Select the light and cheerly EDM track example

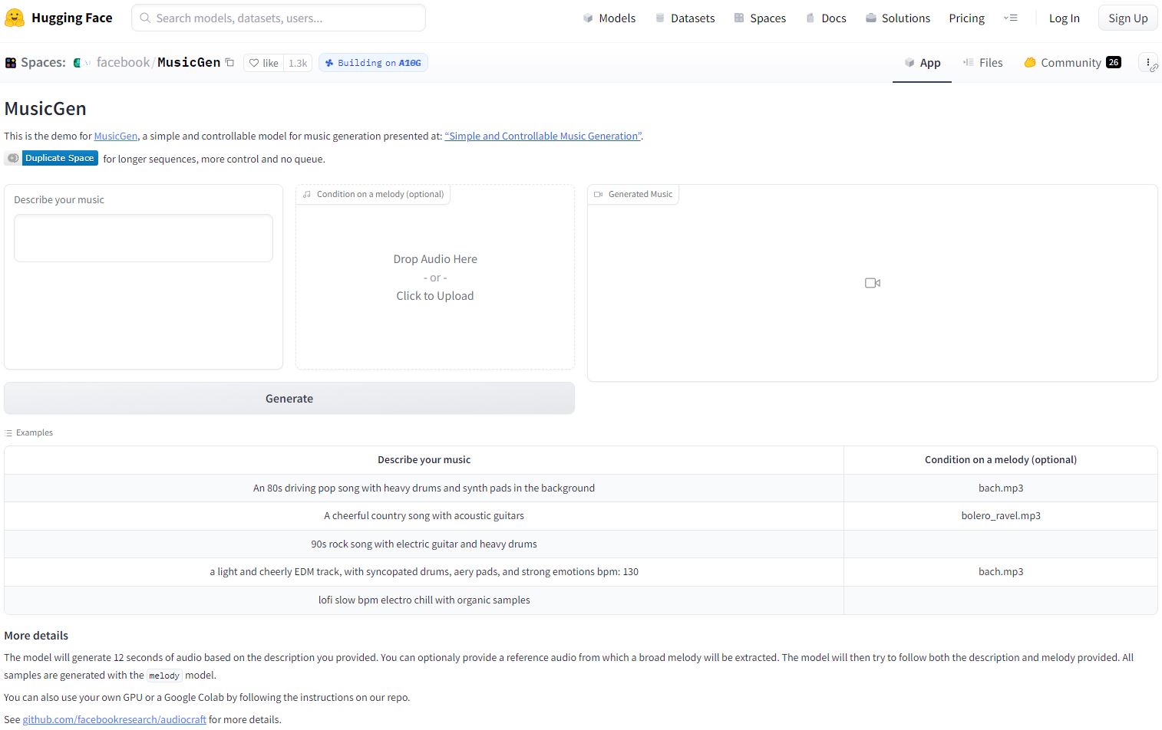[x=424, y=572]
